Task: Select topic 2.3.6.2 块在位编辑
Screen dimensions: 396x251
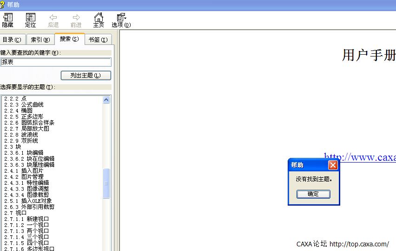Action: [29, 159]
